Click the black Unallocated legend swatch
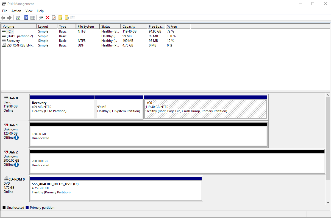 (x=4, y=208)
